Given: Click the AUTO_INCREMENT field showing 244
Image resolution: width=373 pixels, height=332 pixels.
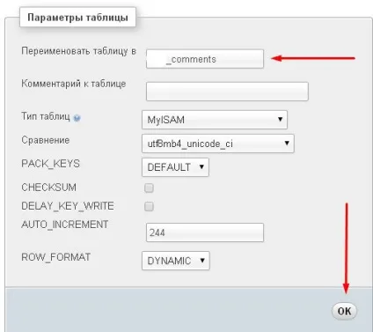Looking at the screenshot, I should 205,232.
